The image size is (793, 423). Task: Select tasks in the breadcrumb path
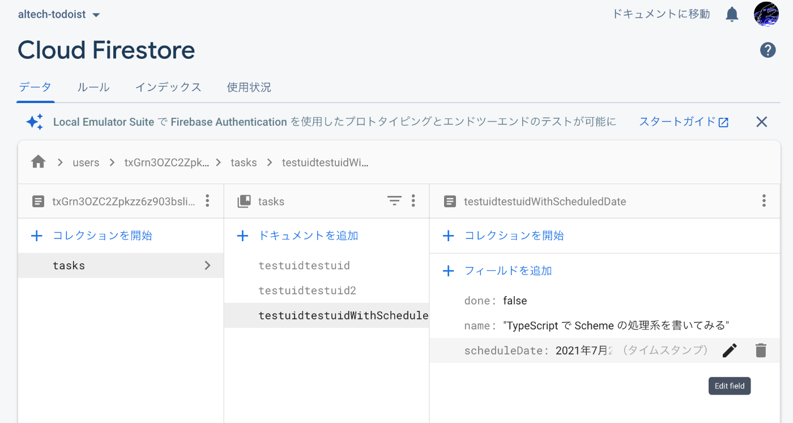point(244,163)
